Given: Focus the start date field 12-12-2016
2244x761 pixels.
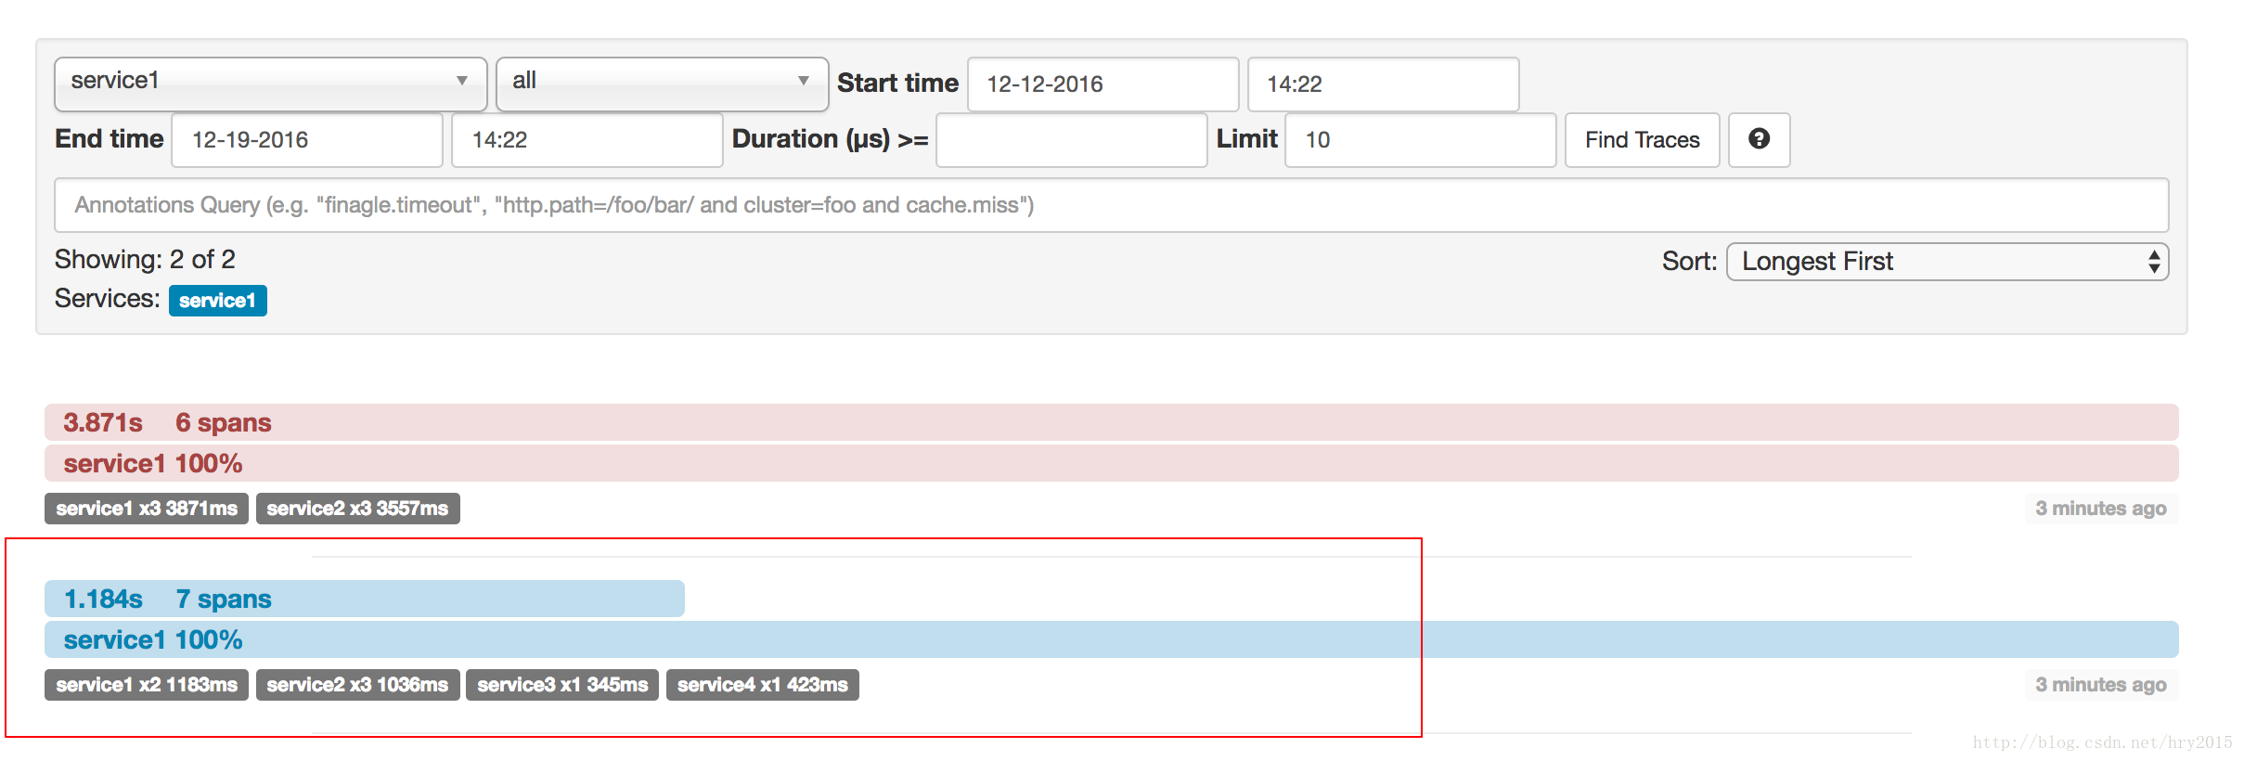Looking at the screenshot, I should tap(1103, 84).
